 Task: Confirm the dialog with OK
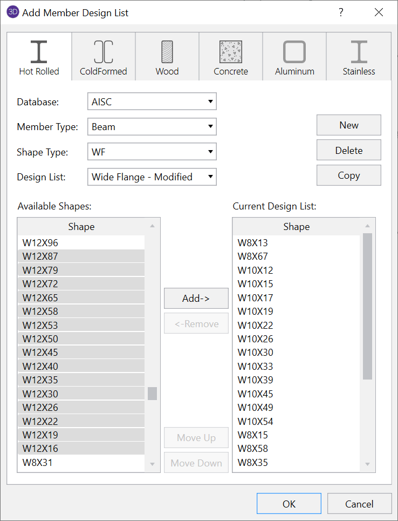tap(289, 503)
